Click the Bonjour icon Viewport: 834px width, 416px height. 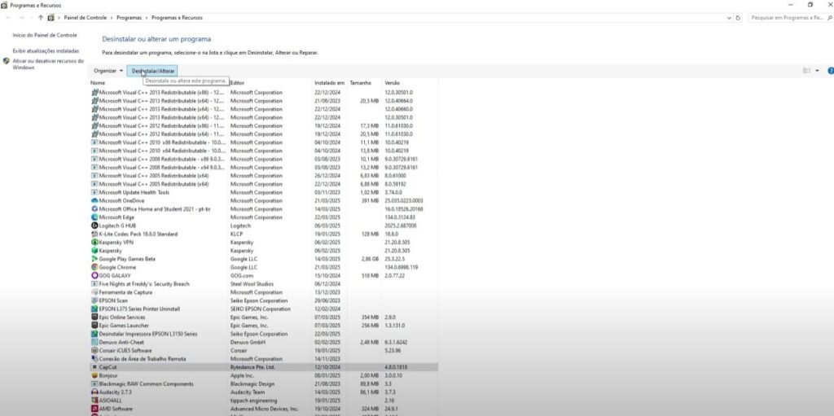[94, 375]
